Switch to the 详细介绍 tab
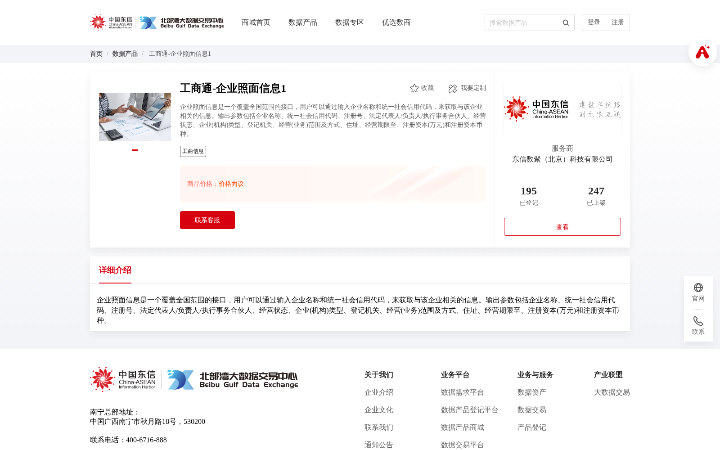Image resolution: width=720 pixels, height=450 pixels. point(115,270)
